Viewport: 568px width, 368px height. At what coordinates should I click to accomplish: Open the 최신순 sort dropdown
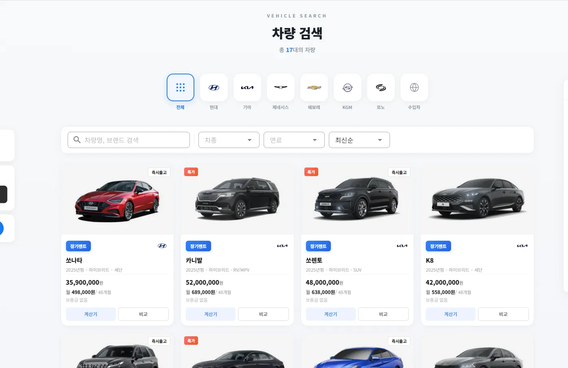click(359, 140)
